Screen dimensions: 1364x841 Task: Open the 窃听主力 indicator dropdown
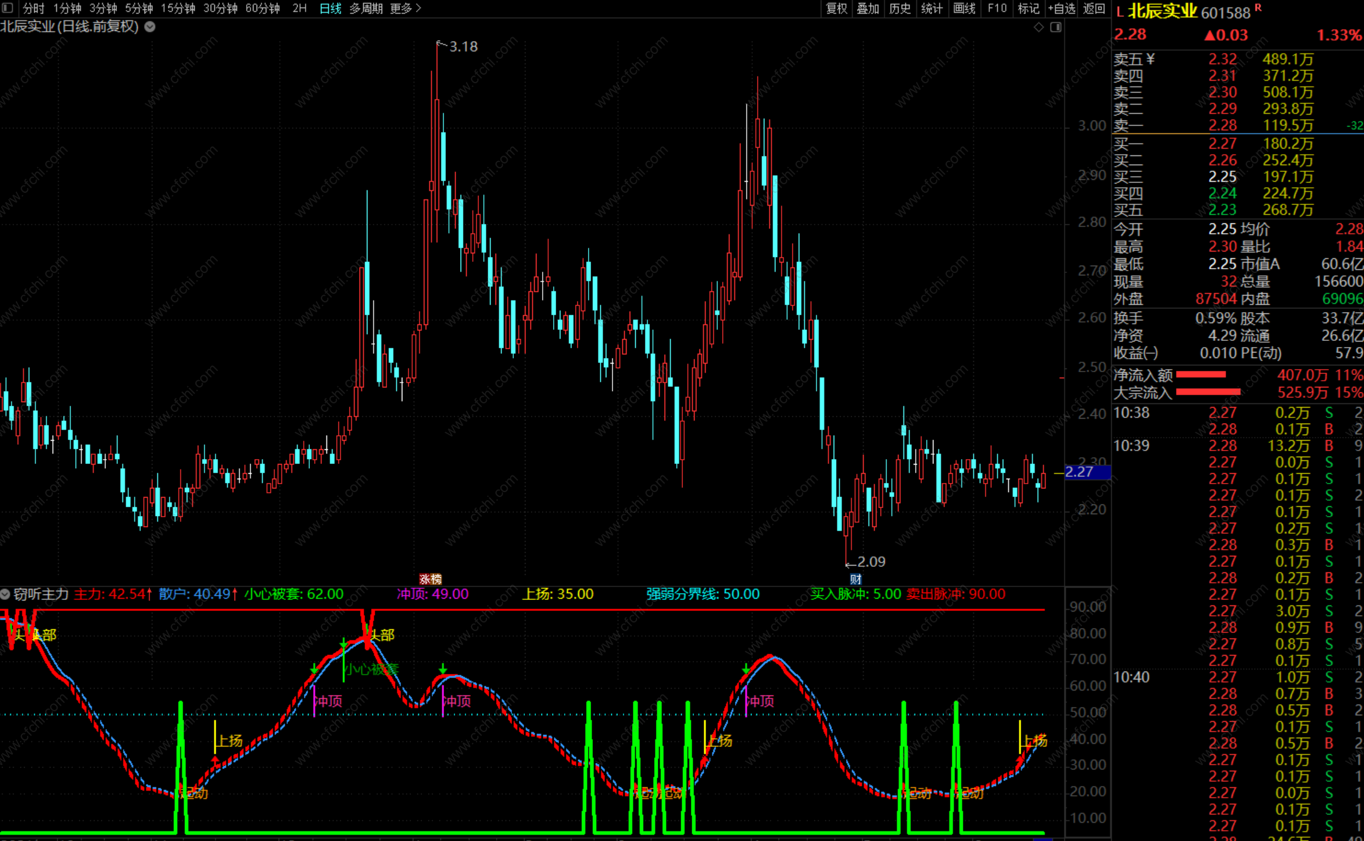coord(6,594)
